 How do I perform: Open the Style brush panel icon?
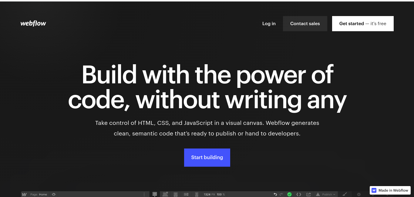(x=345, y=194)
